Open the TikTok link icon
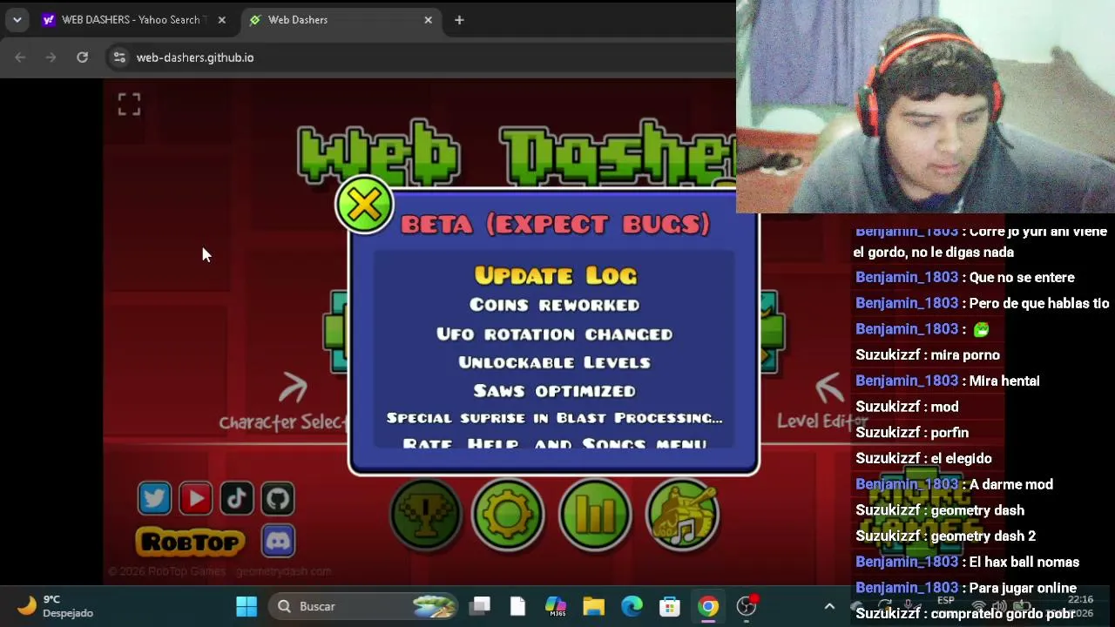The height and width of the screenshot is (627, 1115). pos(236,498)
